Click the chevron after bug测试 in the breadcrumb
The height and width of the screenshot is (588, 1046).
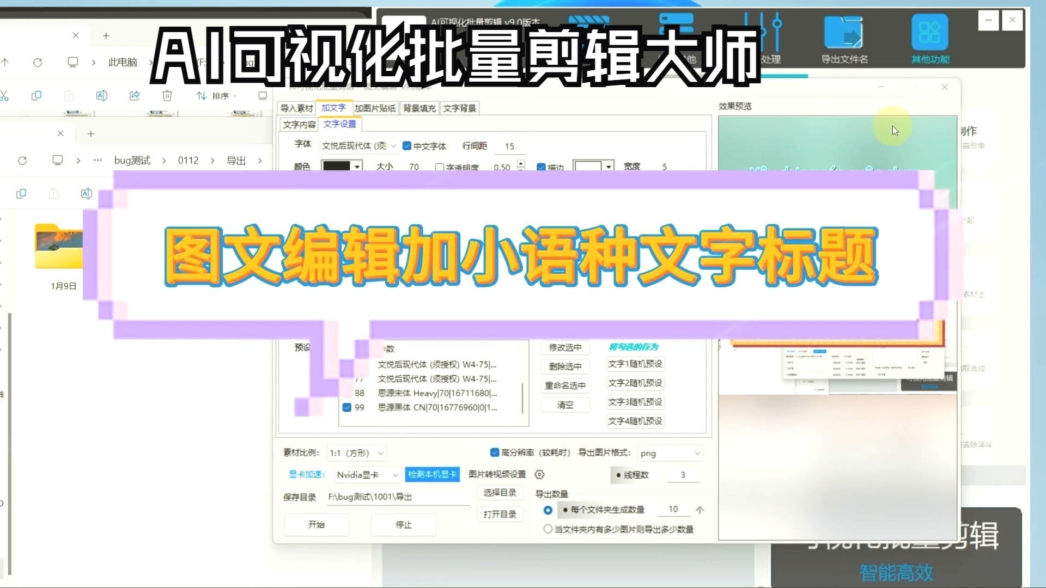pyautogui.click(x=163, y=161)
